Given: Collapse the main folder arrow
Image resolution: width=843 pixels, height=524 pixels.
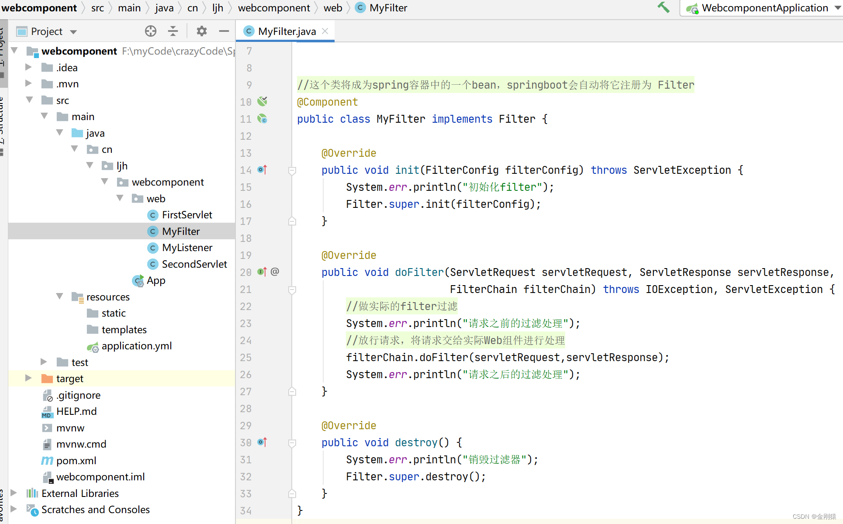Looking at the screenshot, I should click(45, 116).
